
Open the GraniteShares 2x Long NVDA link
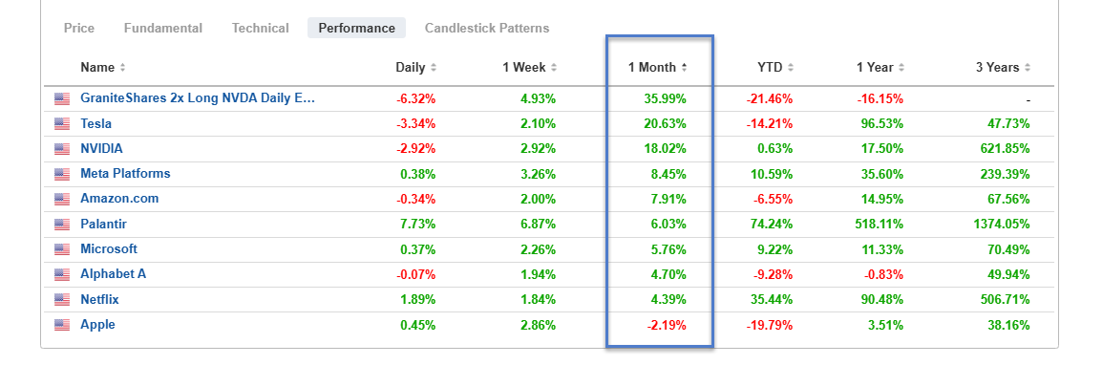[198, 98]
